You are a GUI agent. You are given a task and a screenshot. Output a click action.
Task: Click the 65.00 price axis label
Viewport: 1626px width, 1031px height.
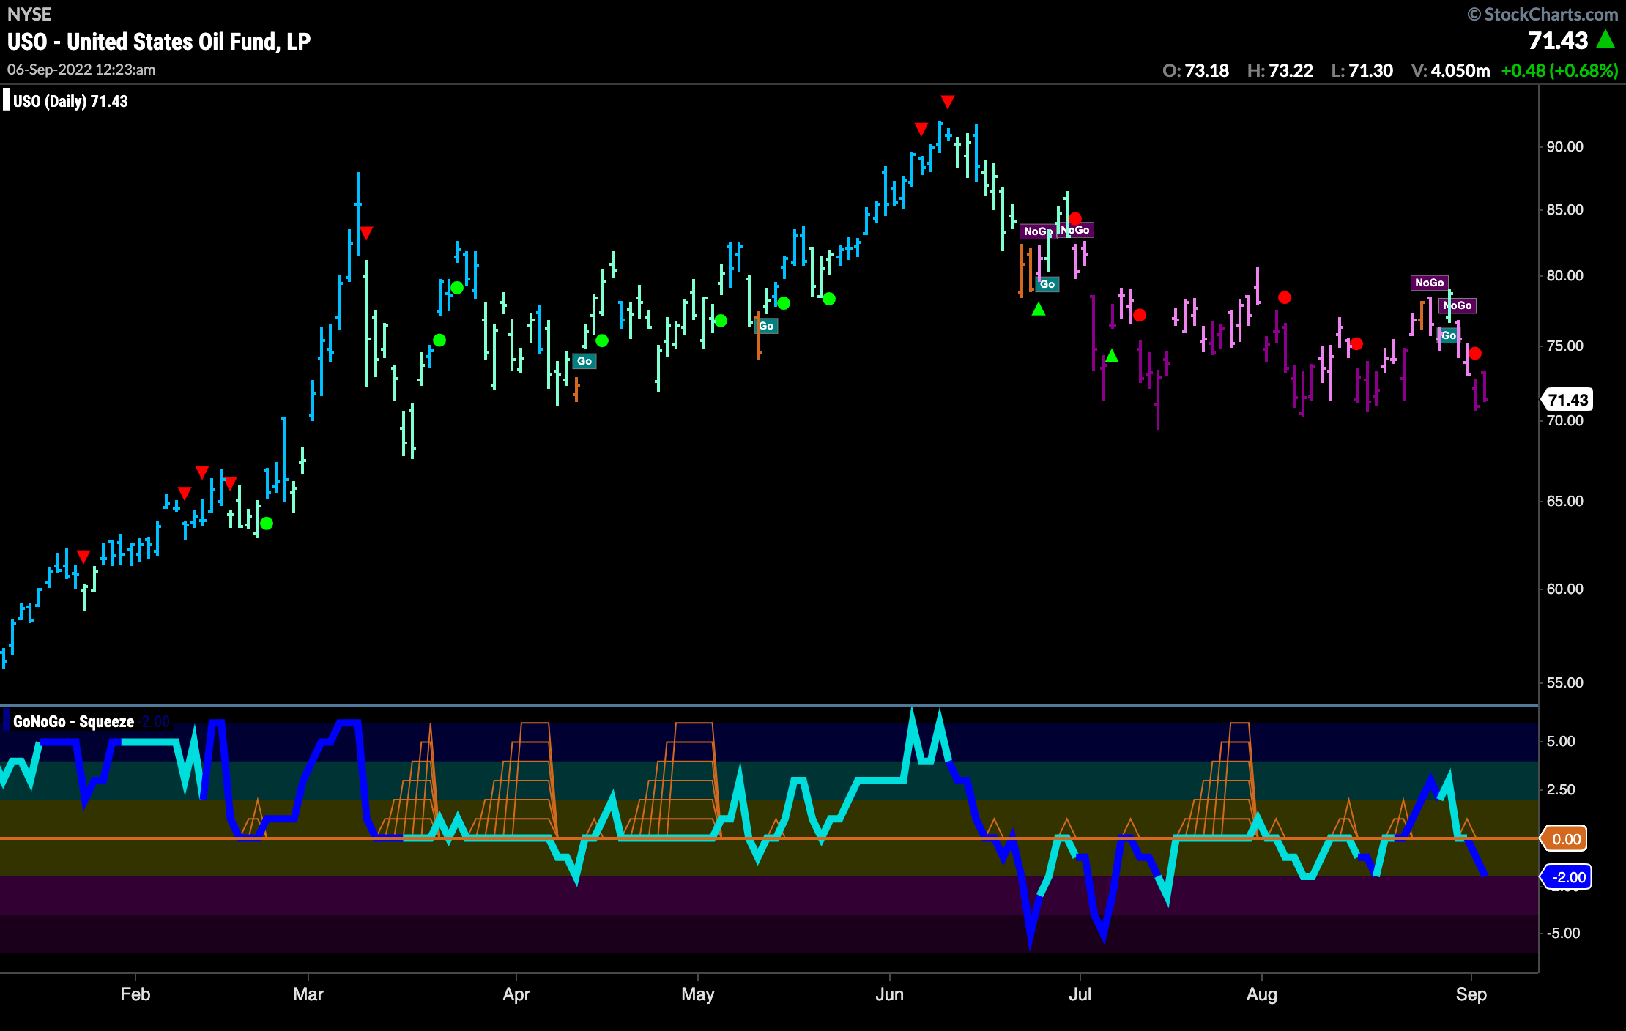pyautogui.click(x=1565, y=501)
